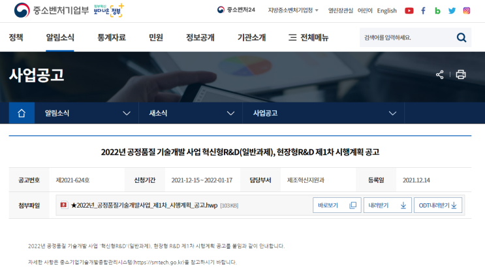Click the search magnifier icon
The width and height of the screenshot is (485, 275).
462,37
